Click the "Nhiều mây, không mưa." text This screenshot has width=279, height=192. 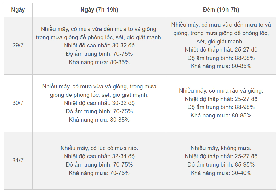[x=221, y=148]
